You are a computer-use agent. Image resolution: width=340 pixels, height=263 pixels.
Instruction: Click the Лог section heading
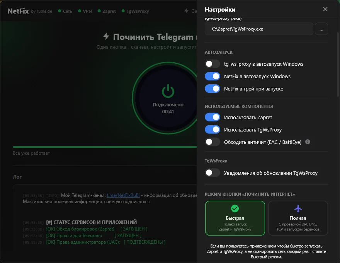(17, 177)
